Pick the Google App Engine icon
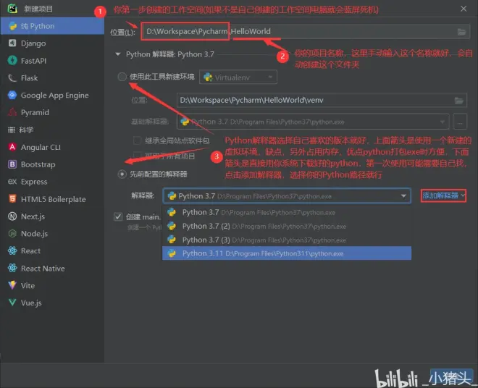This screenshot has width=478, height=388. pyautogui.click(x=13, y=96)
